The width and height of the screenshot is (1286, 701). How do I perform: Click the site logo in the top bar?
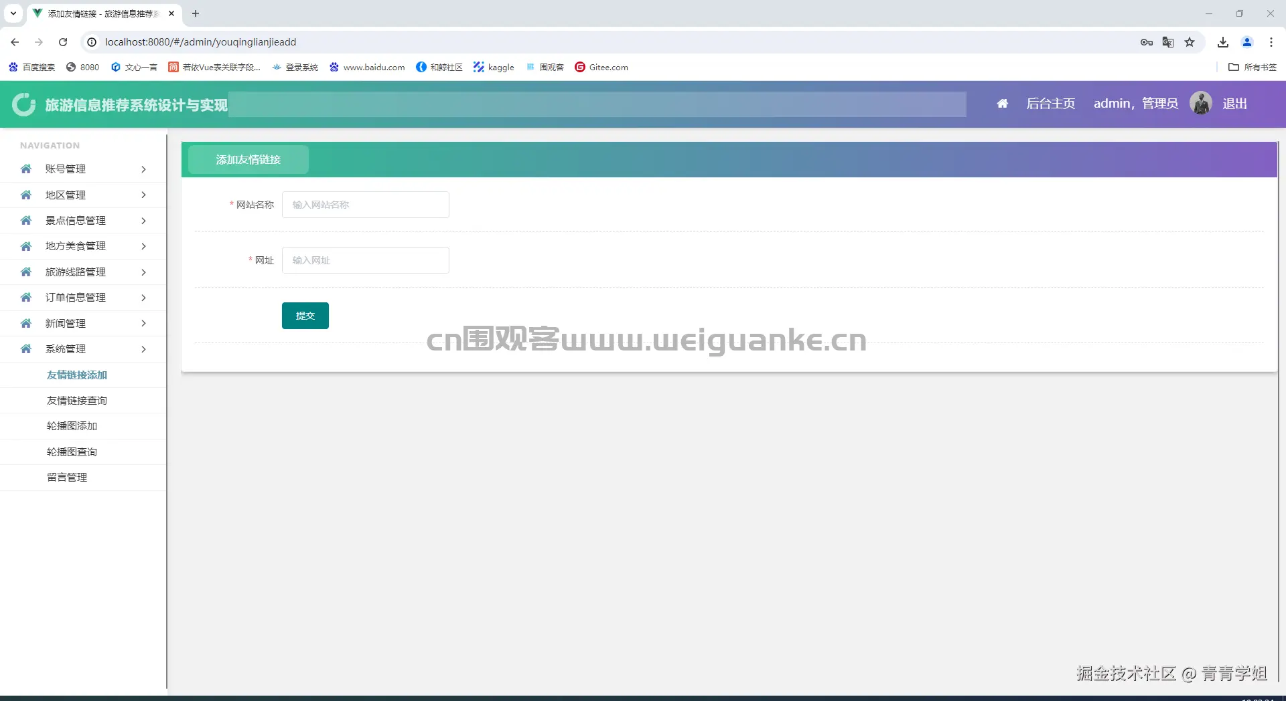[23, 104]
